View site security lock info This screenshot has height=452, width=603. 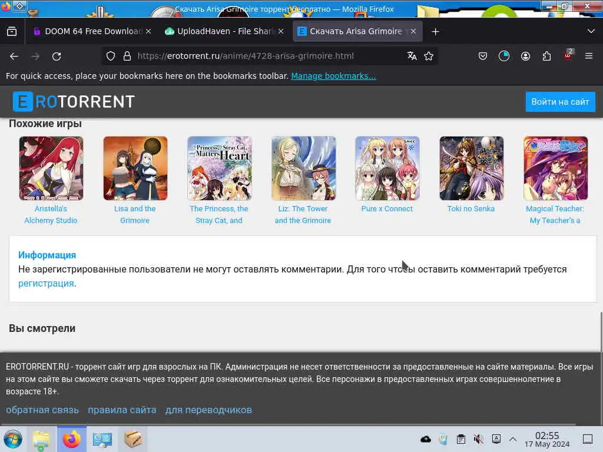pos(127,56)
